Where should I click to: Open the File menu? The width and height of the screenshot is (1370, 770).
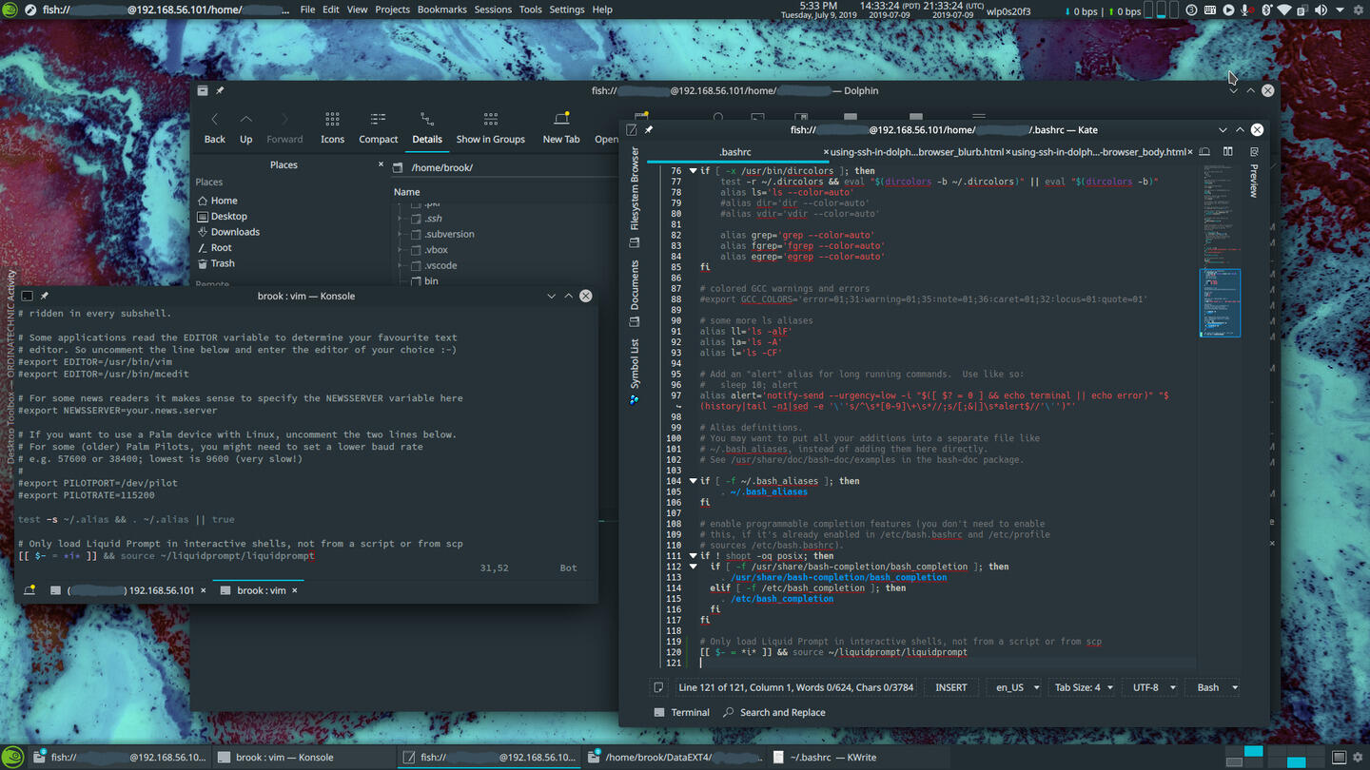pos(307,10)
